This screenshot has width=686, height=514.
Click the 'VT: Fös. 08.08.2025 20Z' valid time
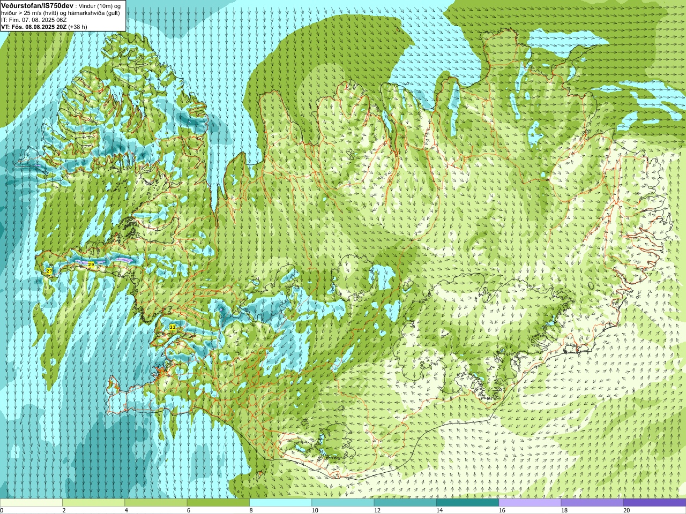(34, 27)
